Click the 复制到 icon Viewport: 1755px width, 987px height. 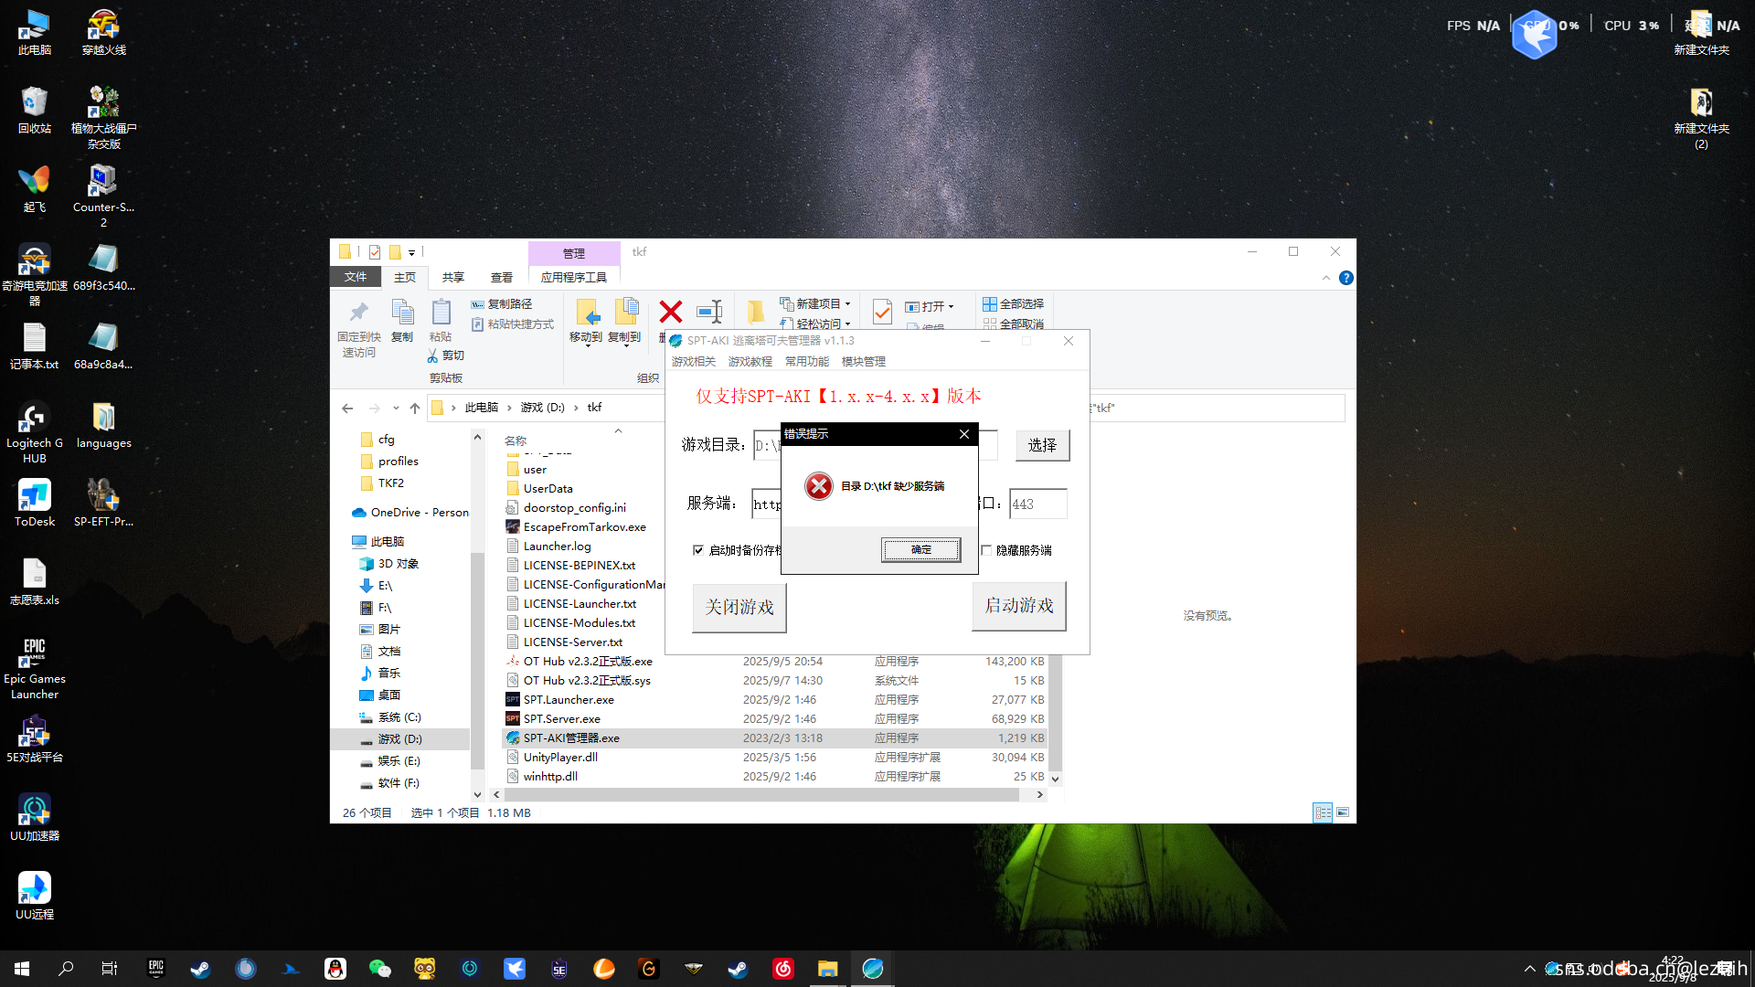pyautogui.click(x=625, y=313)
